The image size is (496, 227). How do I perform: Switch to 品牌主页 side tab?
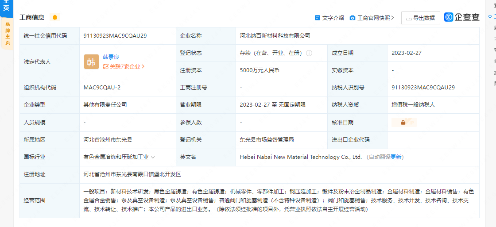[8, 34]
